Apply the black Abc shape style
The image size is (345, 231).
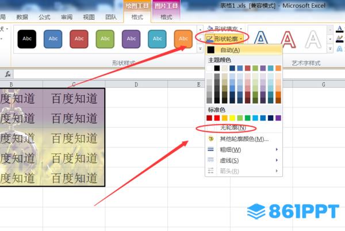tap(27, 39)
